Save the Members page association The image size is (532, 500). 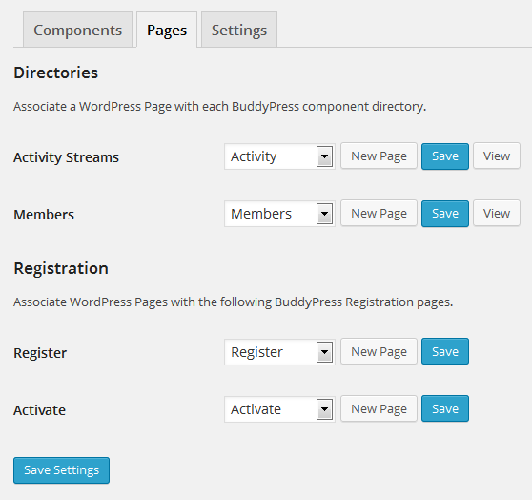click(x=445, y=214)
